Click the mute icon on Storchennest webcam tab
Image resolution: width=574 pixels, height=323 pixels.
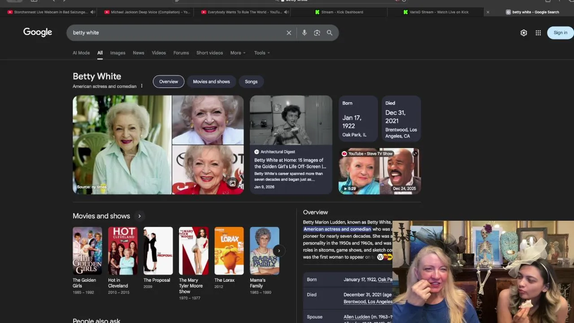pos(92,12)
